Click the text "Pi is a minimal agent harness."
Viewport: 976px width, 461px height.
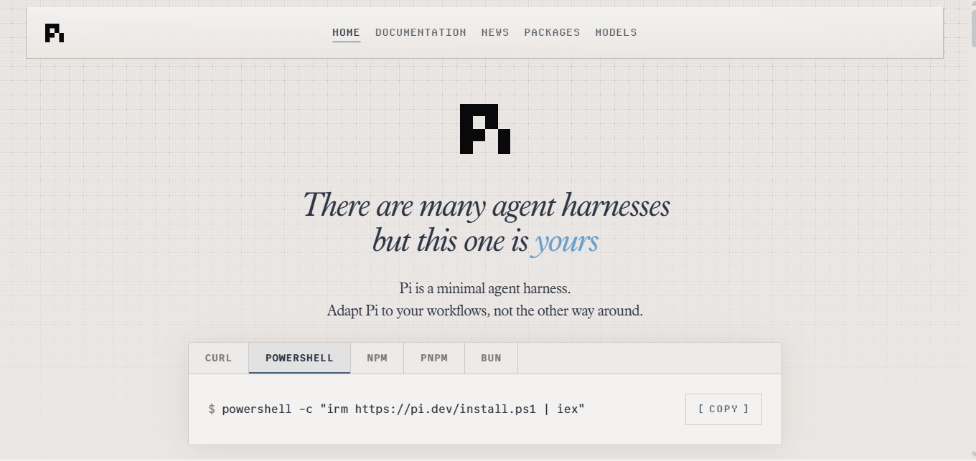click(485, 288)
